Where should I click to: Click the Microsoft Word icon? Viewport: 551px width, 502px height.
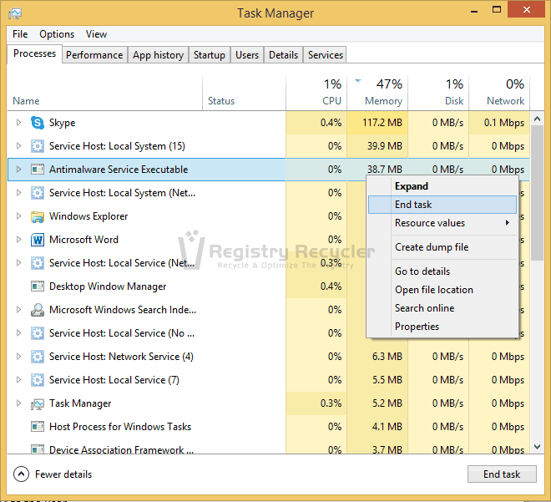[x=38, y=240]
